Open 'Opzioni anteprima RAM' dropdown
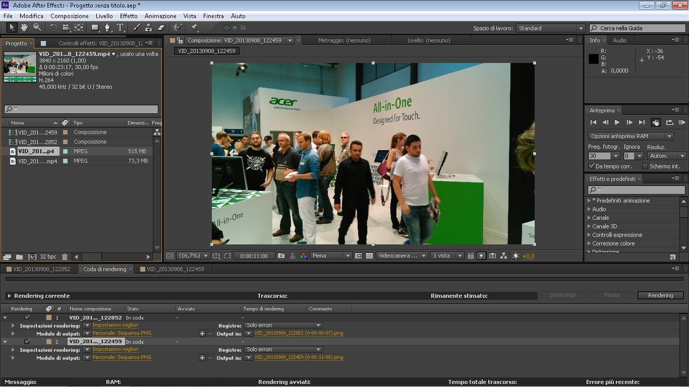 point(630,136)
